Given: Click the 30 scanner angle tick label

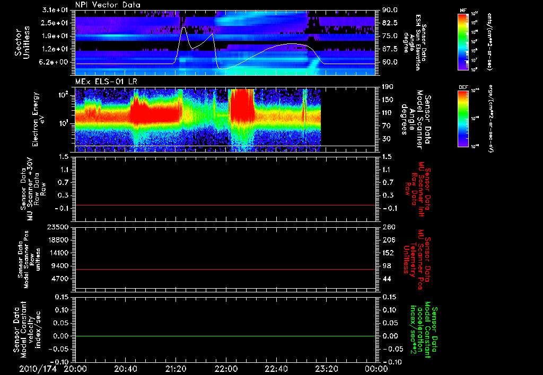Looking at the screenshot, I should pyautogui.click(x=386, y=139).
